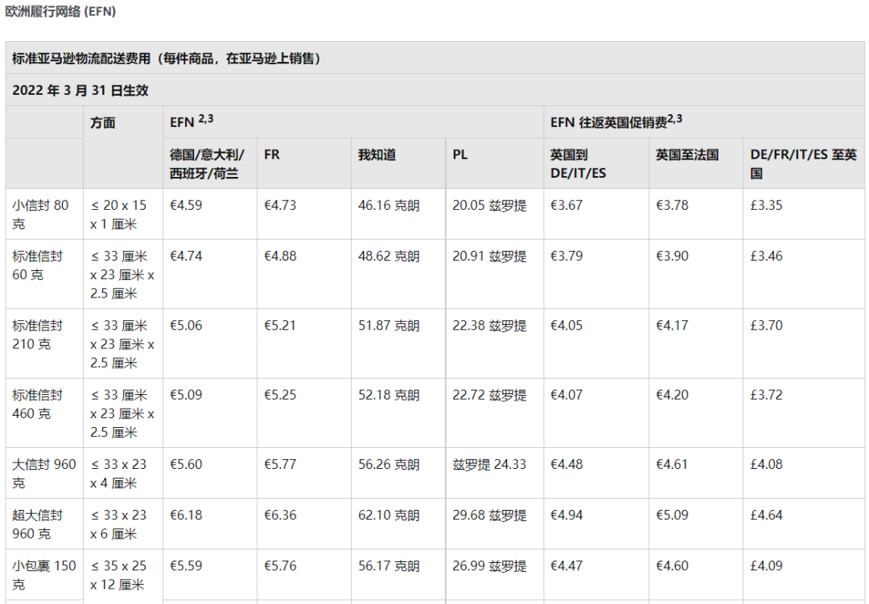Image resolution: width=869 pixels, height=604 pixels.
Task: Select the 德国/意大利/西班牙/荷兰 column header
Action: pyautogui.click(x=208, y=163)
